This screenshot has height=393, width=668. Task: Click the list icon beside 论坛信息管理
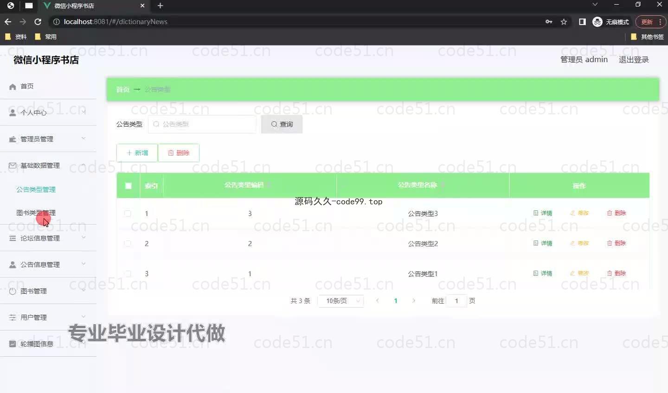[13, 238]
